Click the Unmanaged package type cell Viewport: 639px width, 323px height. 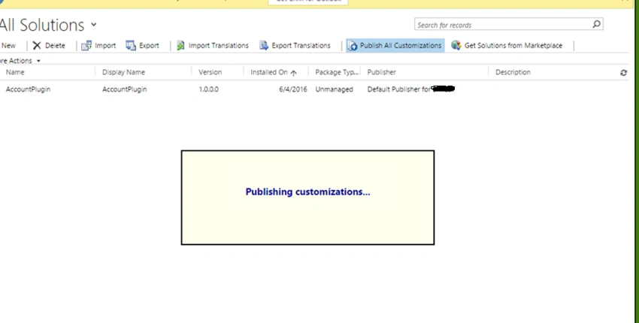[x=335, y=89]
